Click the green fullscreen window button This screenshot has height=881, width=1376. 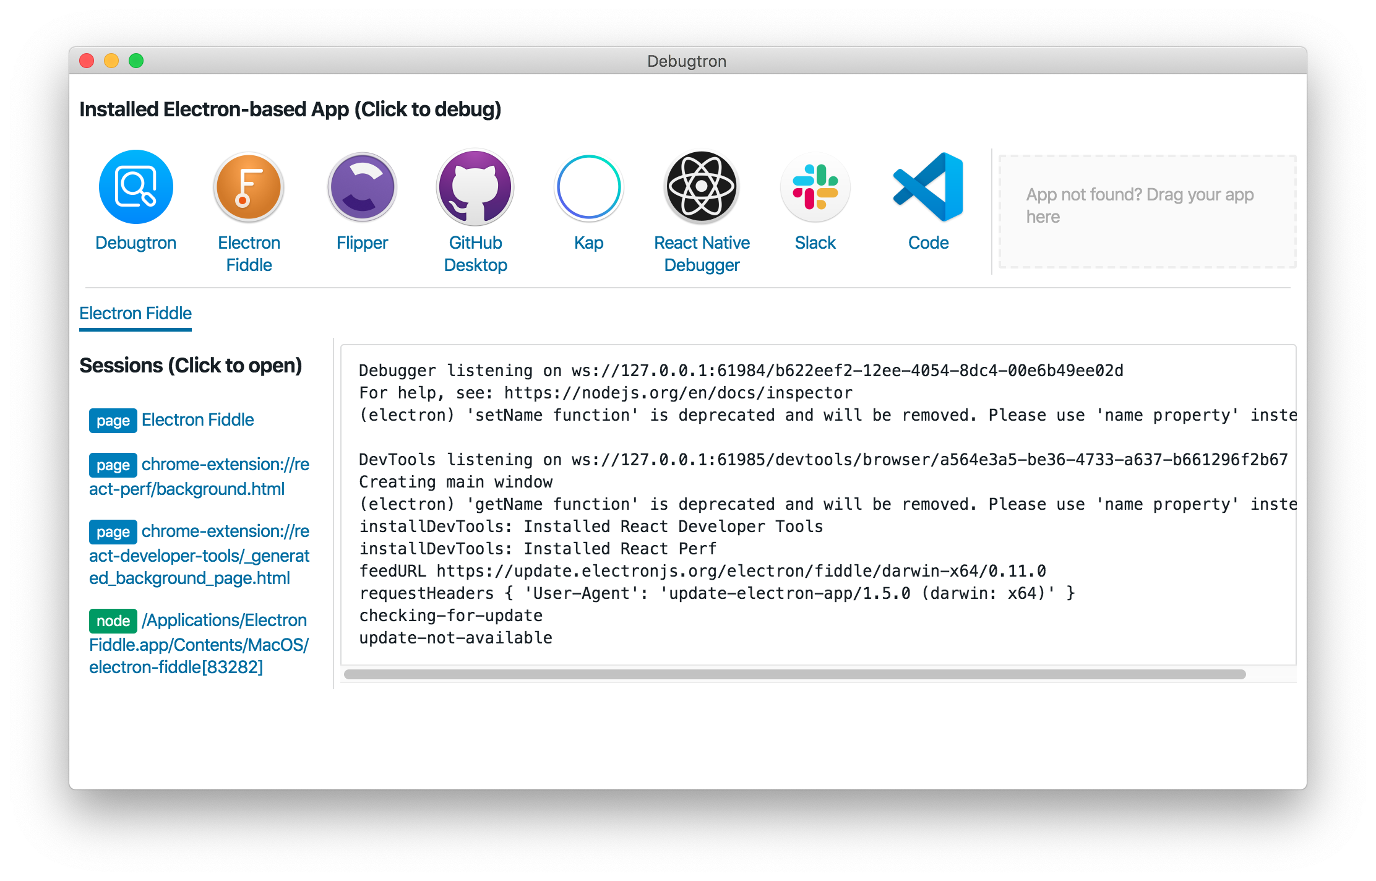pyautogui.click(x=136, y=61)
